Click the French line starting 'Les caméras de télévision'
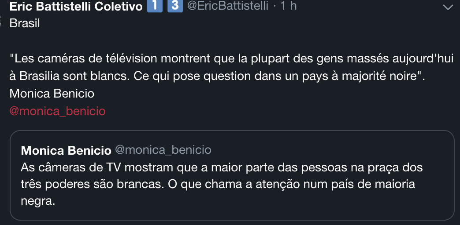The height and width of the screenshot is (225, 460). point(232,59)
